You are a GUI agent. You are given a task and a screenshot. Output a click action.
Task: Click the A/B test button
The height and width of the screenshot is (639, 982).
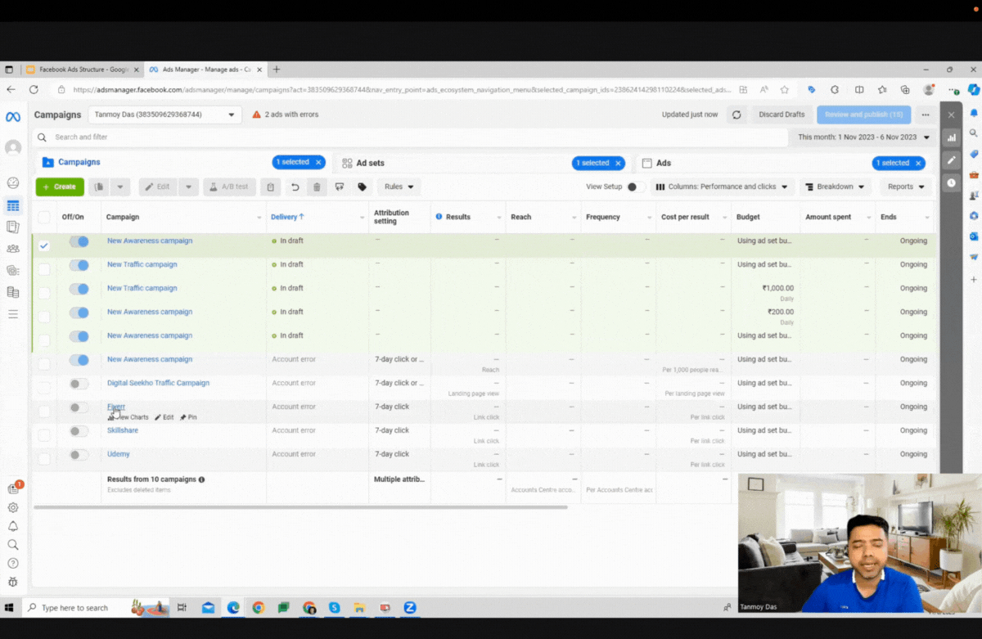click(x=230, y=187)
